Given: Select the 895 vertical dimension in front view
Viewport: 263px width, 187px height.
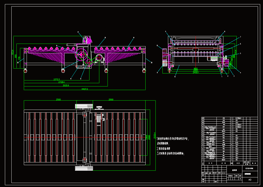Looking at the screenshot, I should (x=16, y=56).
